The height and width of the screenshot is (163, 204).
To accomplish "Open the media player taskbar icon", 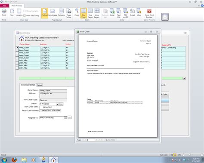I will coord(34,160).
